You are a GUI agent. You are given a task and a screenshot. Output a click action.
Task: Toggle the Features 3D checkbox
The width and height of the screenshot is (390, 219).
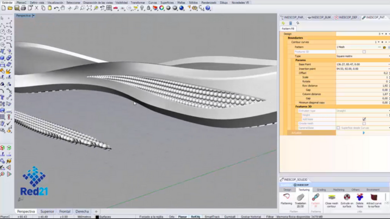tap(364, 52)
